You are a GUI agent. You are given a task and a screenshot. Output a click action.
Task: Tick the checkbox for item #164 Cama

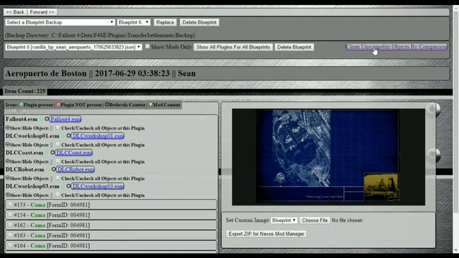click(x=10, y=245)
